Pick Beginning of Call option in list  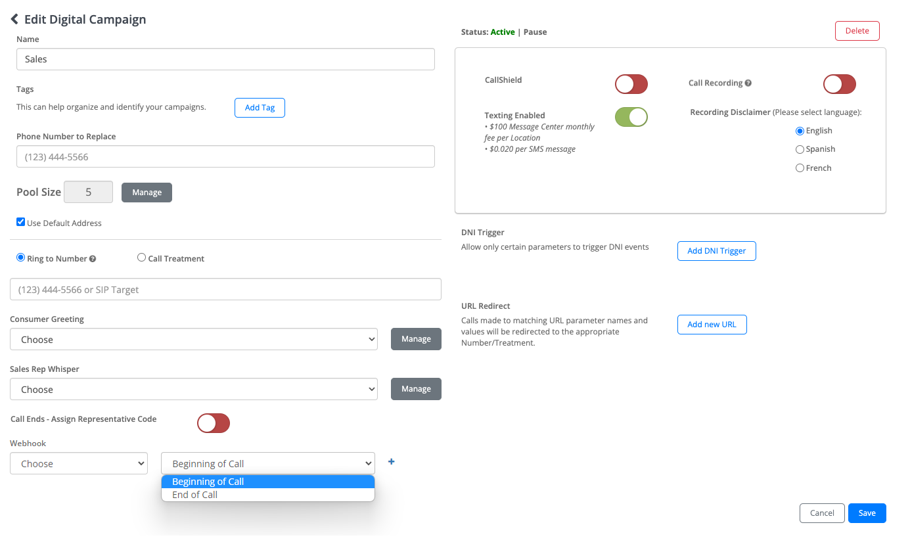click(208, 482)
